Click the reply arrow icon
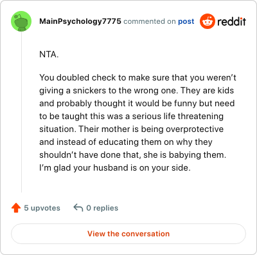 (78, 208)
